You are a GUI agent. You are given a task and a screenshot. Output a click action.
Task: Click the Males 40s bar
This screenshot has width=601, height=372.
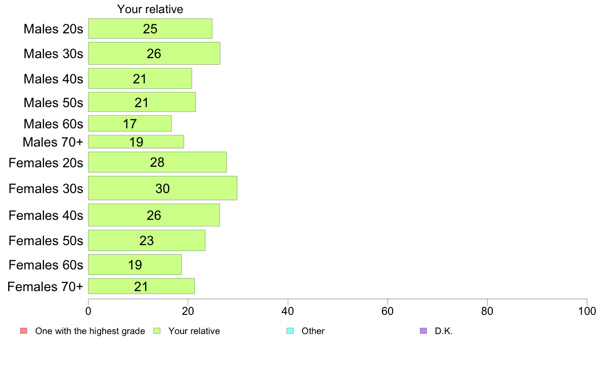[140, 78]
